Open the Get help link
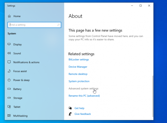Viewport: 167px width, 123px height. tap(79, 108)
